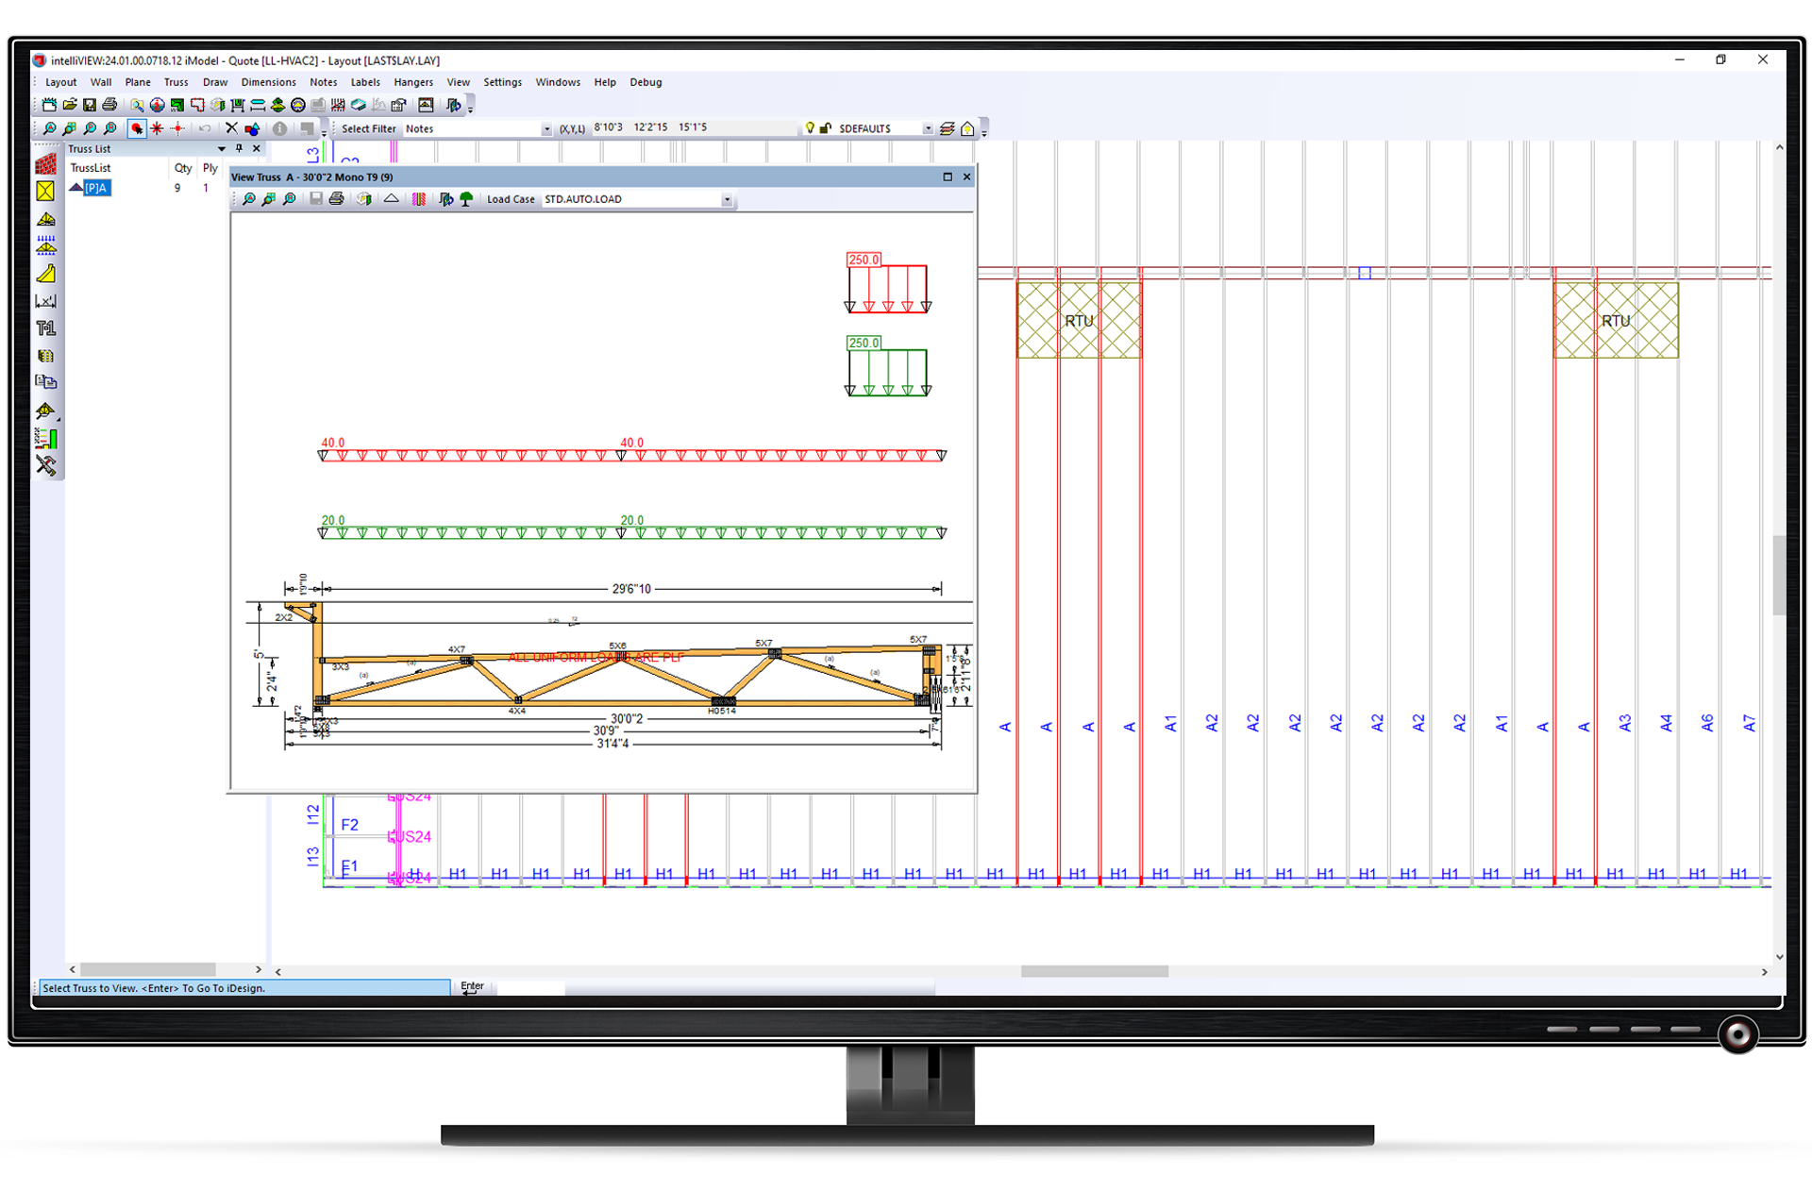Image resolution: width=1812 pixels, height=1191 pixels.
Task: Select the yellow fill area tool in sidebar
Action: 45,192
